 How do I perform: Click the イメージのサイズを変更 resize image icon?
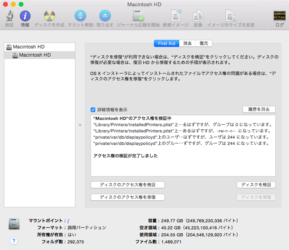pyautogui.click(x=231, y=16)
